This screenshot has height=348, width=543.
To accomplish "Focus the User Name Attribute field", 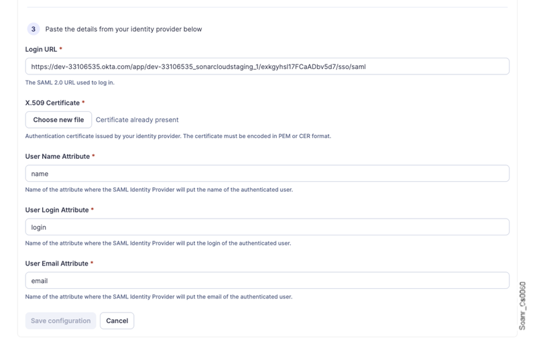I will [267, 174].
